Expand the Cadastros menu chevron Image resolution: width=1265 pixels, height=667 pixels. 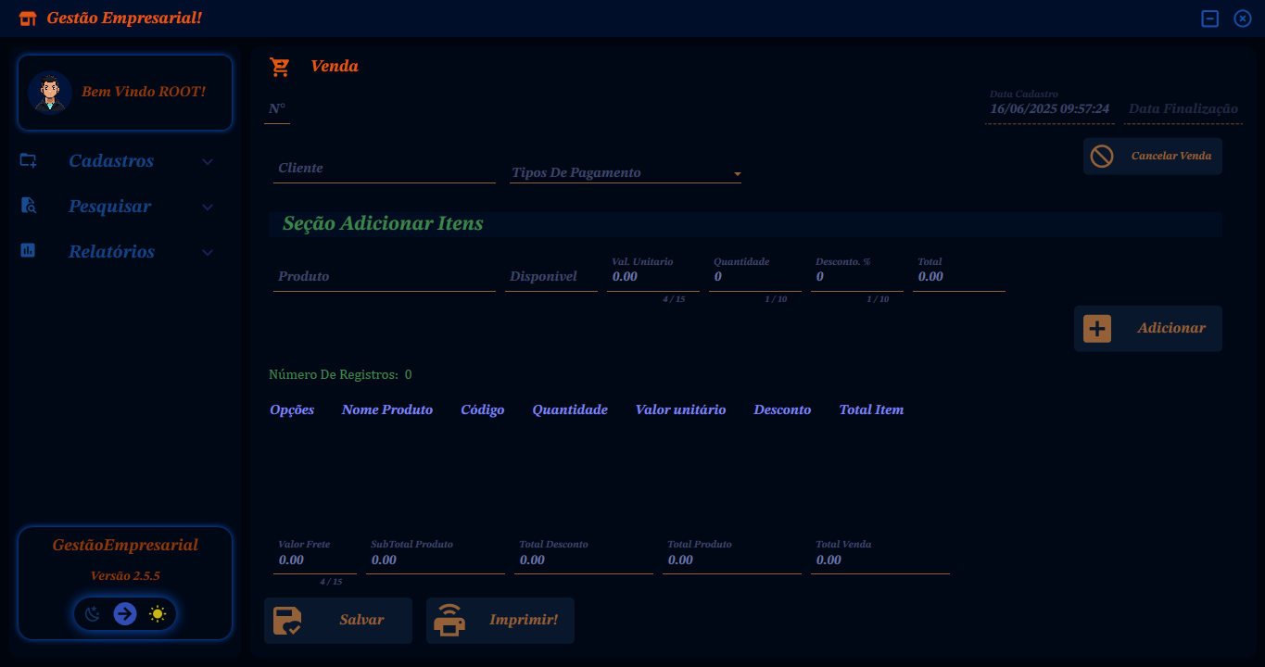[208, 161]
